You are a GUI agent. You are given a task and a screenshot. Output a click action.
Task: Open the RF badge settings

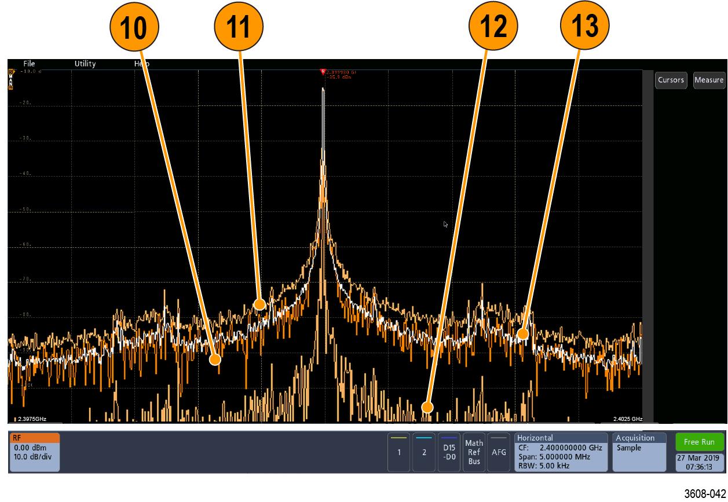pyautogui.click(x=34, y=452)
